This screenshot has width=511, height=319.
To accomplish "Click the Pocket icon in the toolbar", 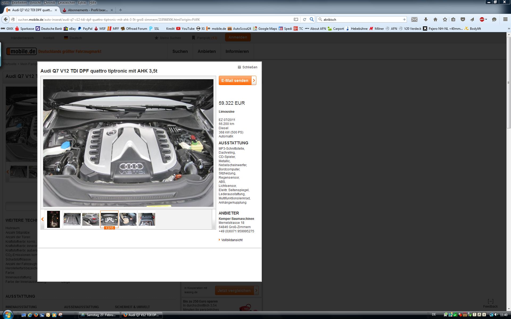I will (463, 19).
